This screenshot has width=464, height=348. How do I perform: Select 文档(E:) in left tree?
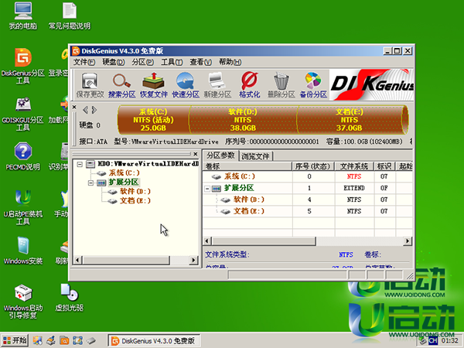135,201
